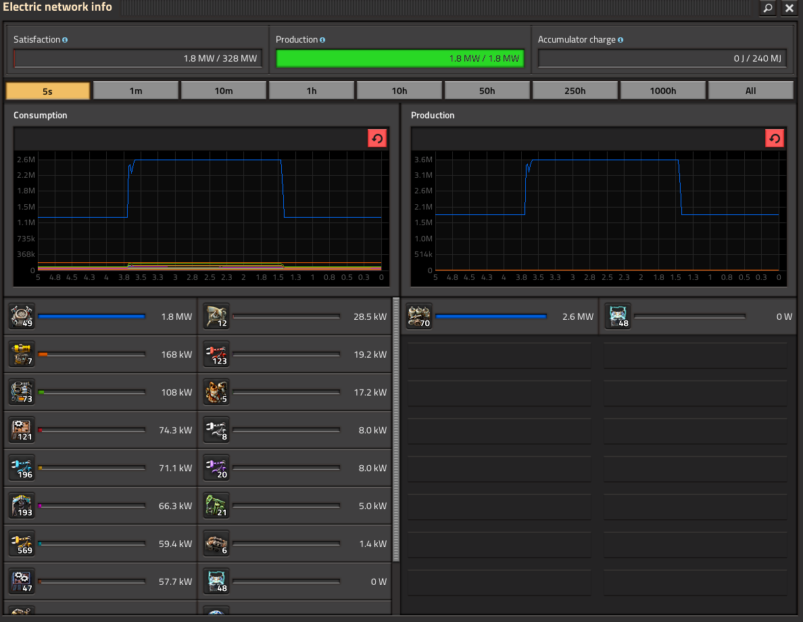This screenshot has width=803, height=622.
Task: Switch to the 1h time range
Action: (x=312, y=91)
